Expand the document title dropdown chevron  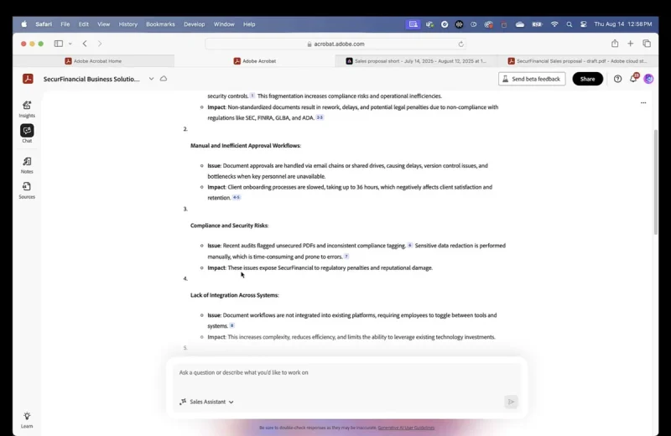pos(152,79)
